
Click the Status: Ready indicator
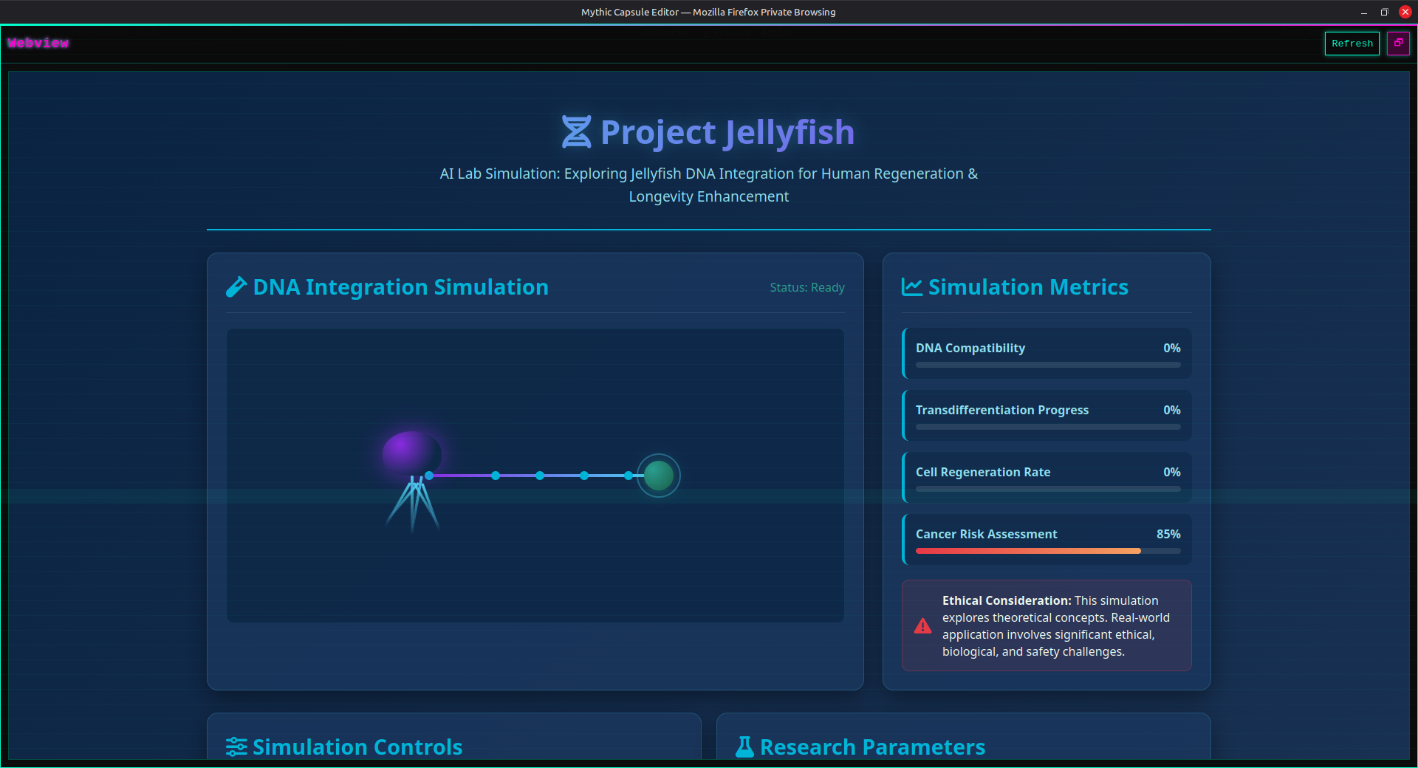[806, 287]
